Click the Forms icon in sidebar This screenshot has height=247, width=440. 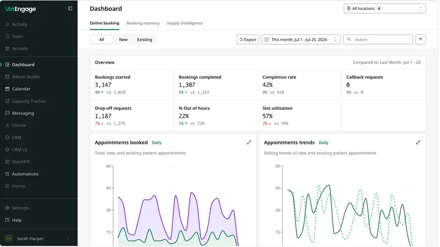point(7,186)
